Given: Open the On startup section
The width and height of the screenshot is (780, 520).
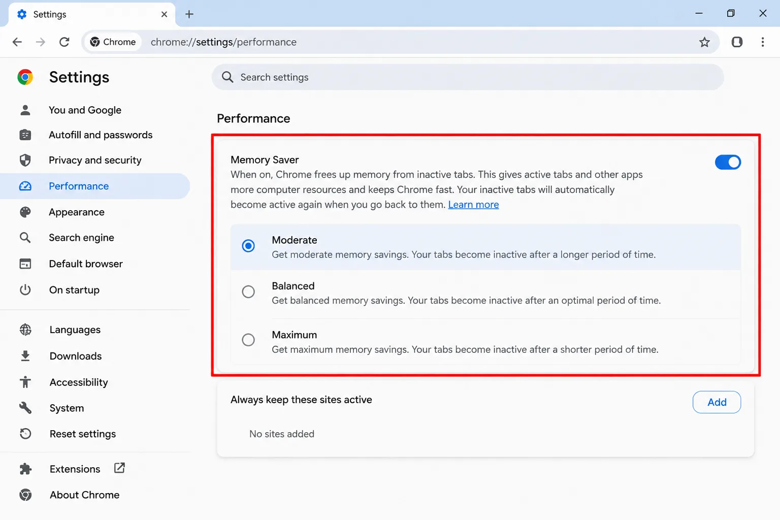Looking at the screenshot, I should 95,290.
